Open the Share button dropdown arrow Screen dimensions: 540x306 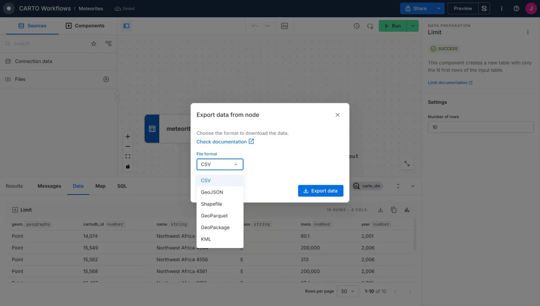(439, 8)
